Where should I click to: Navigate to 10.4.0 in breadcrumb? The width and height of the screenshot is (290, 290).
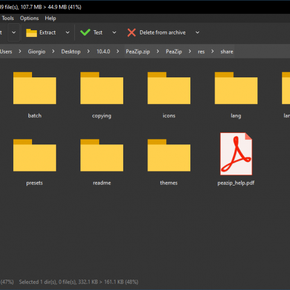click(x=103, y=51)
